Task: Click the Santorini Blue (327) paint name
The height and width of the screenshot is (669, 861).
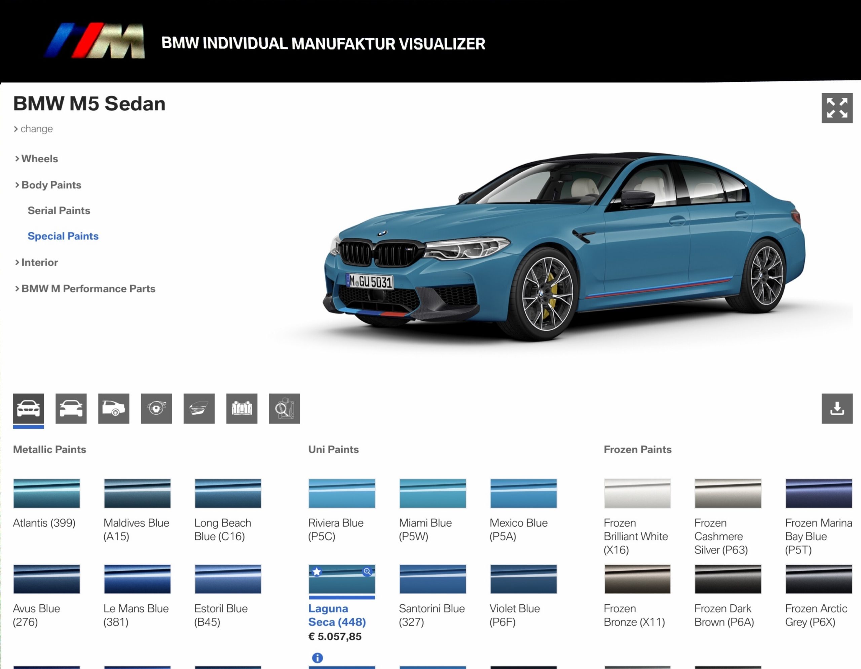Action: pos(432,615)
